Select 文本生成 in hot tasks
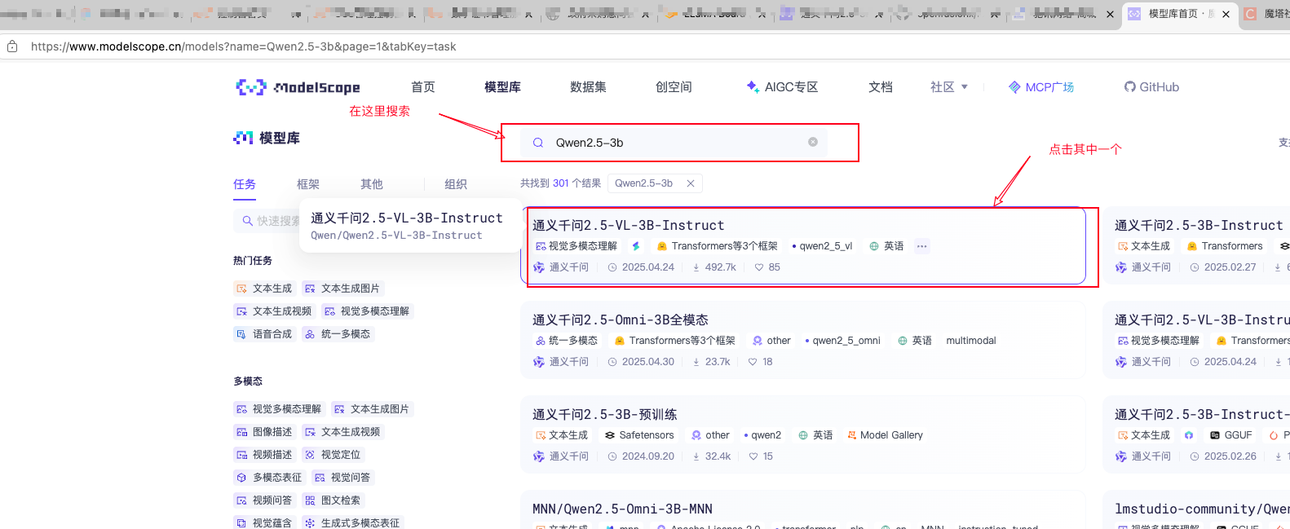Viewport: 1290px width, 529px height. [263, 289]
